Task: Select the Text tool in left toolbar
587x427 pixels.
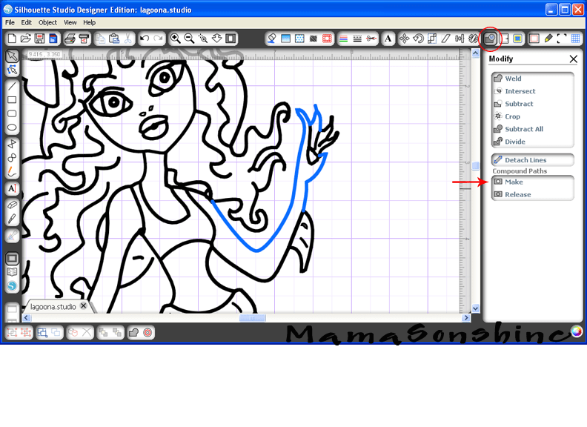Action: [12, 189]
